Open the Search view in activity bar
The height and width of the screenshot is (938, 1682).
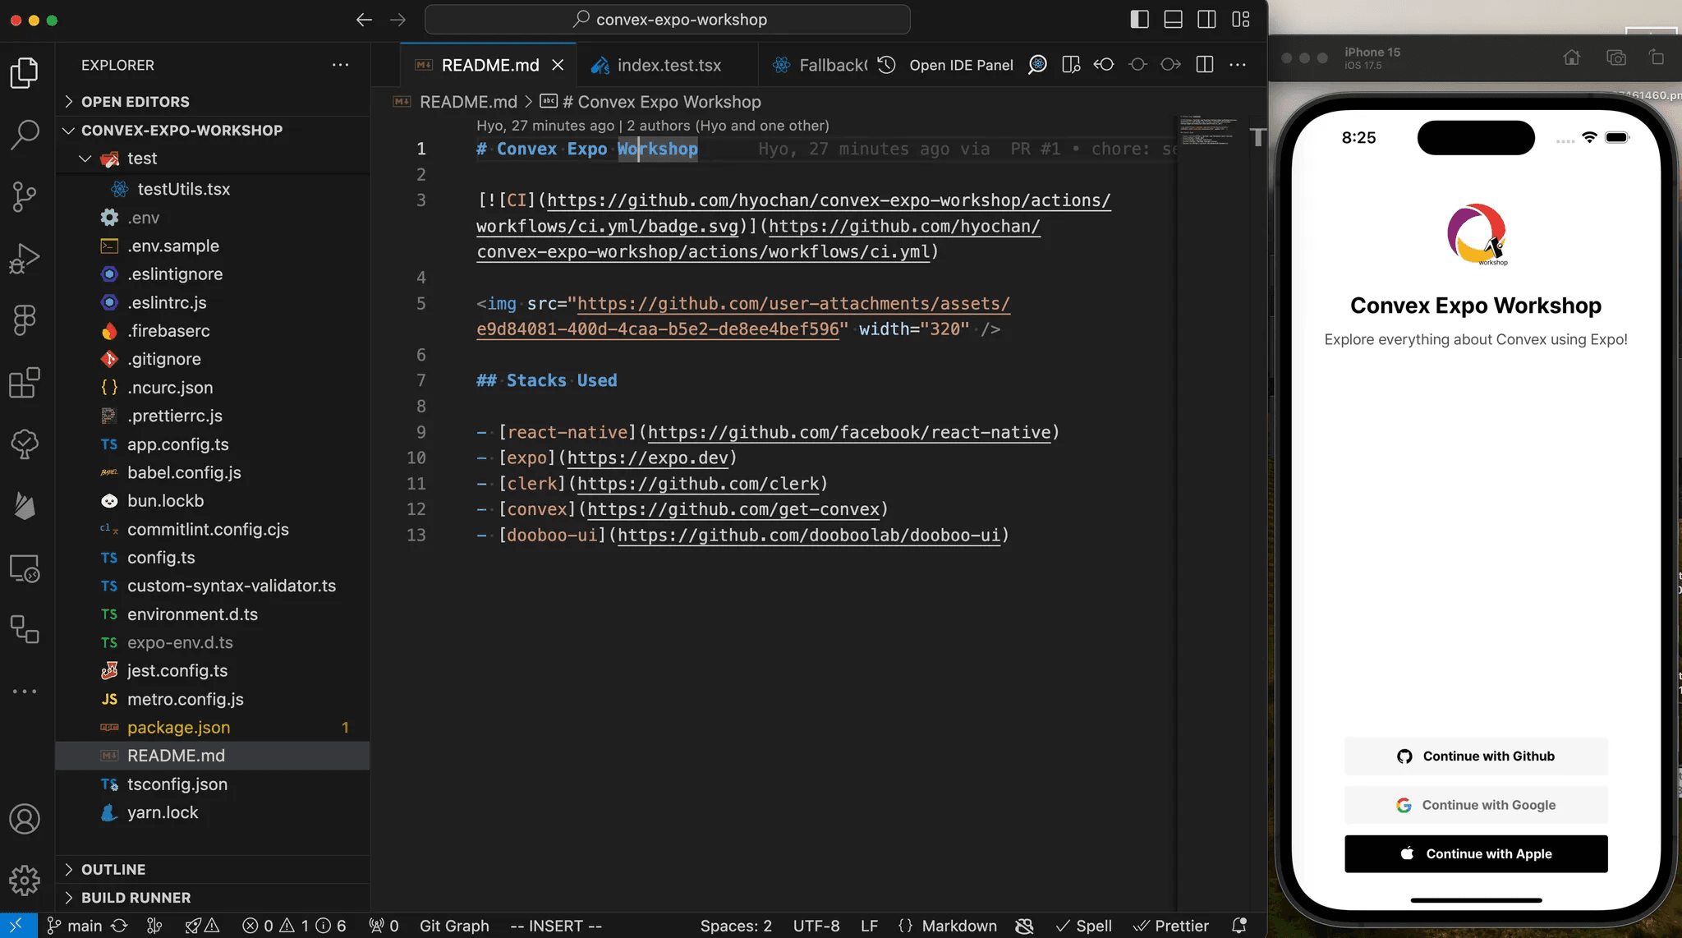click(x=25, y=134)
